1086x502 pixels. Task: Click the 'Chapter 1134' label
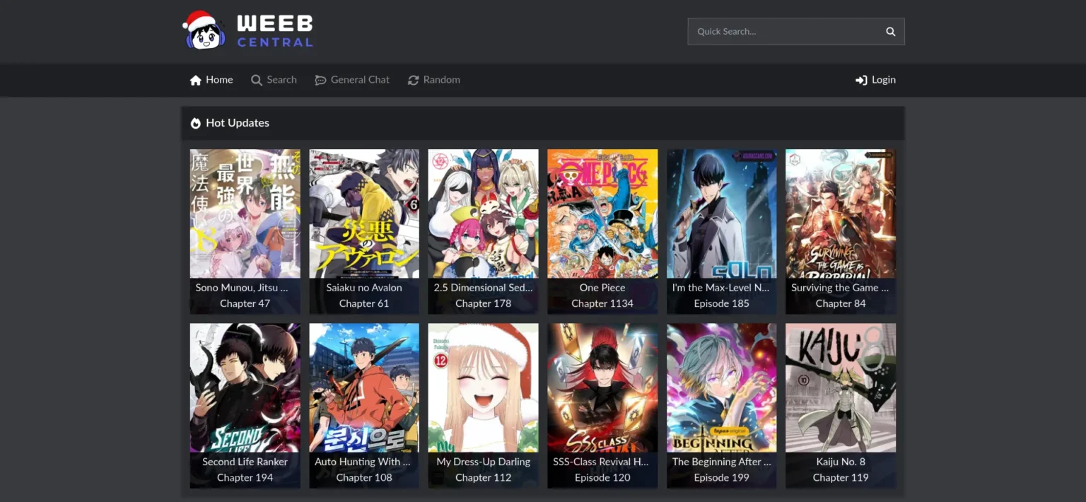point(602,303)
